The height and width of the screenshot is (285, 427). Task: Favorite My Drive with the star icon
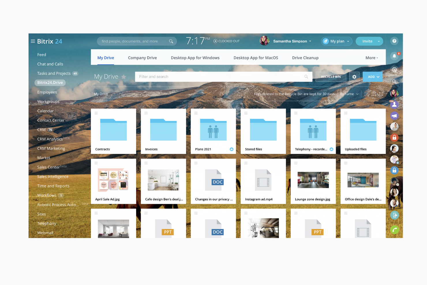(124, 77)
